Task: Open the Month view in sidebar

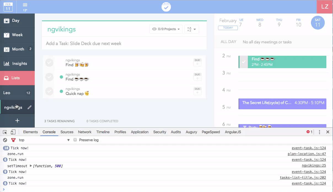Action: [17, 49]
